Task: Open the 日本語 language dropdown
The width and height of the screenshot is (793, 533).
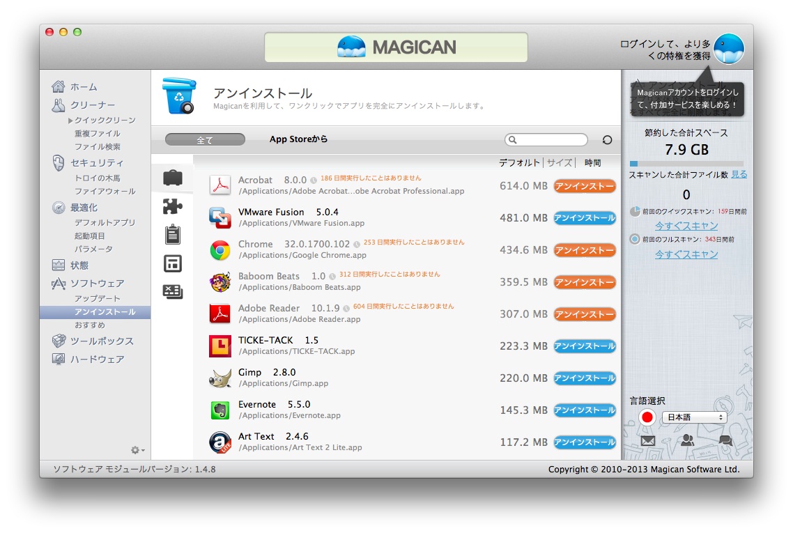Action: [x=694, y=417]
